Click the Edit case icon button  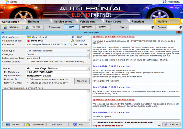[27, 27]
